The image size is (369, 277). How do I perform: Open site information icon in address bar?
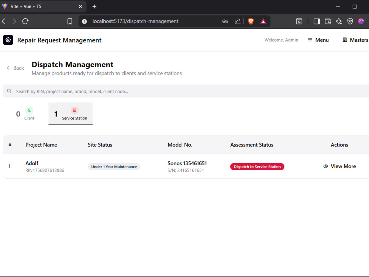[84, 21]
